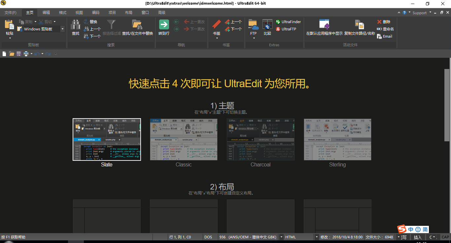
Task: Toggle CAP indicator in status bar
Action: click(445, 237)
